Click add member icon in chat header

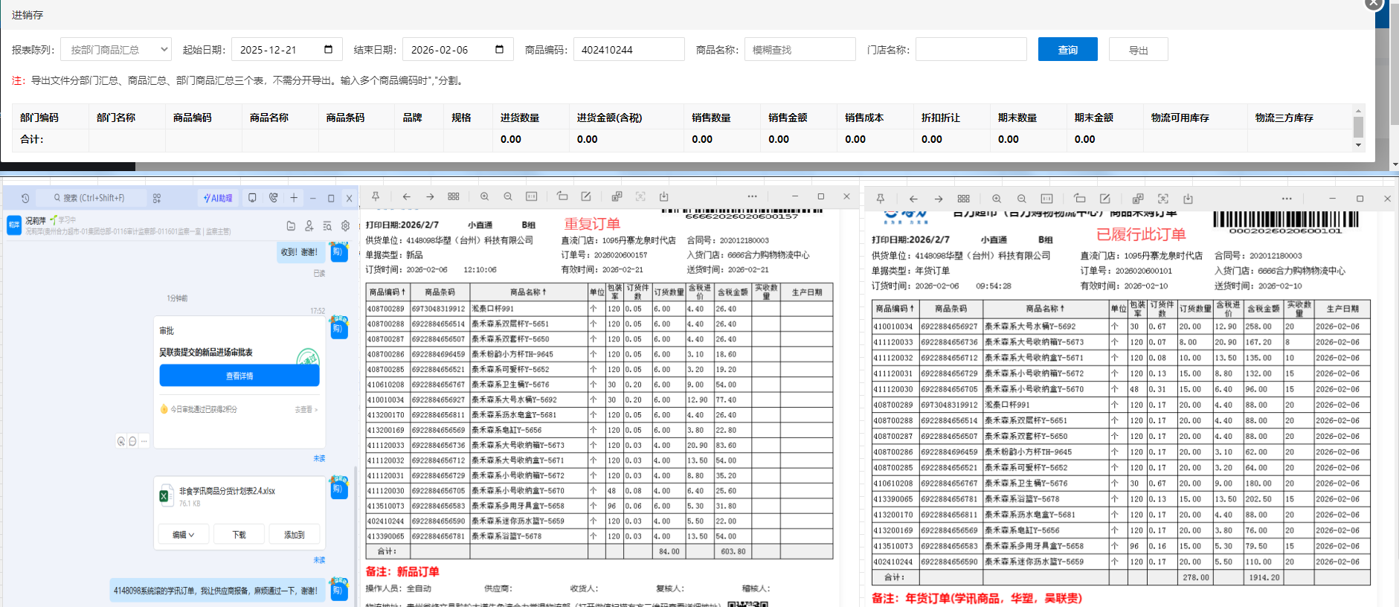point(309,225)
